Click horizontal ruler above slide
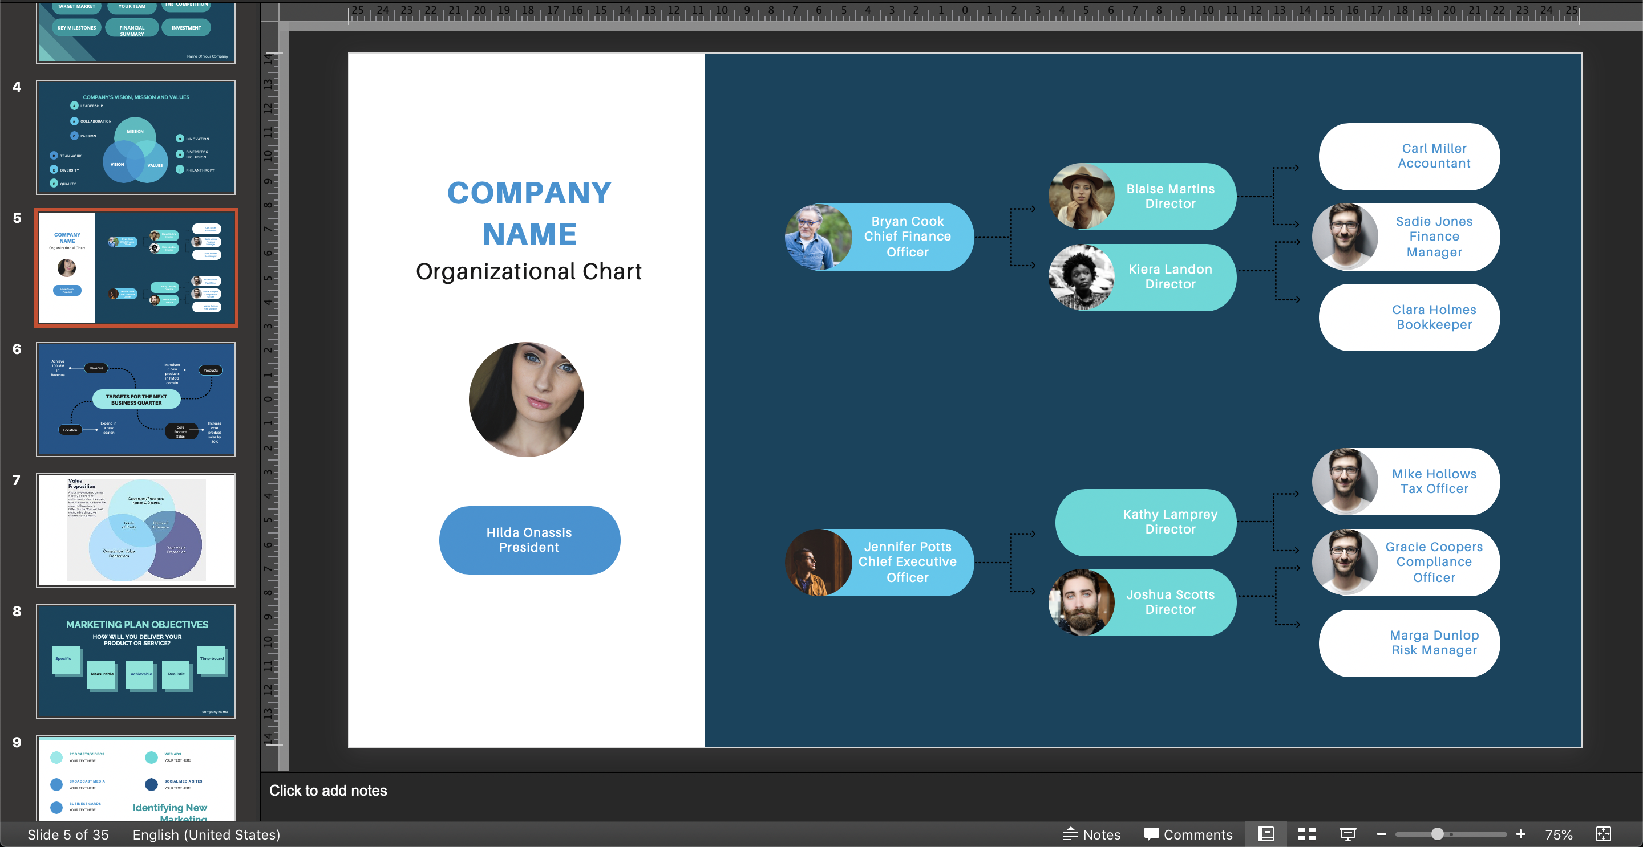 point(964,13)
